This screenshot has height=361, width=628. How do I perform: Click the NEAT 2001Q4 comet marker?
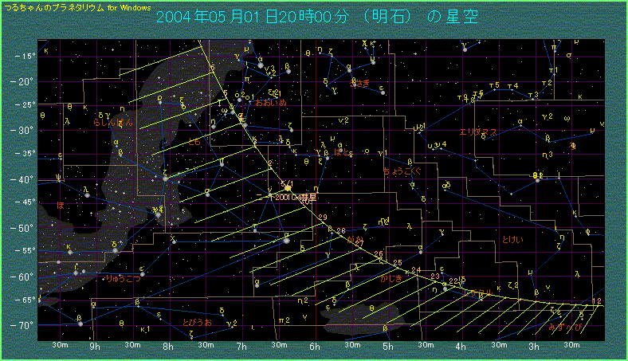(x=288, y=189)
